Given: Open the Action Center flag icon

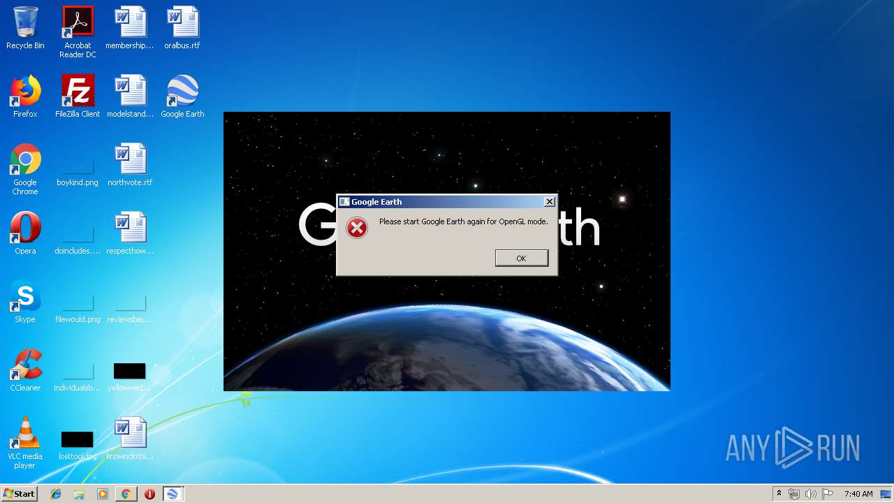Looking at the screenshot, I should (827, 494).
